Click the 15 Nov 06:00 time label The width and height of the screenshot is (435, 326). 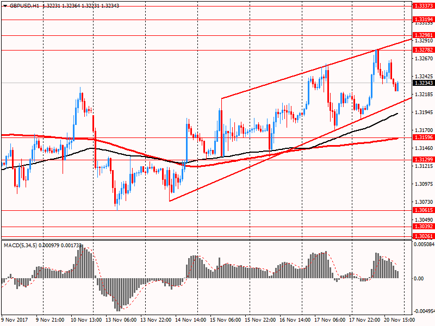(x=226, y=319)
